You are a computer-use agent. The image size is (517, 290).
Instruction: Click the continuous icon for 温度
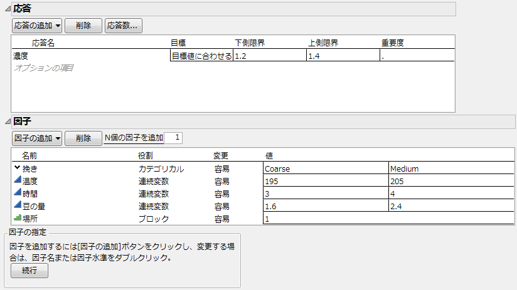(18, 180)
